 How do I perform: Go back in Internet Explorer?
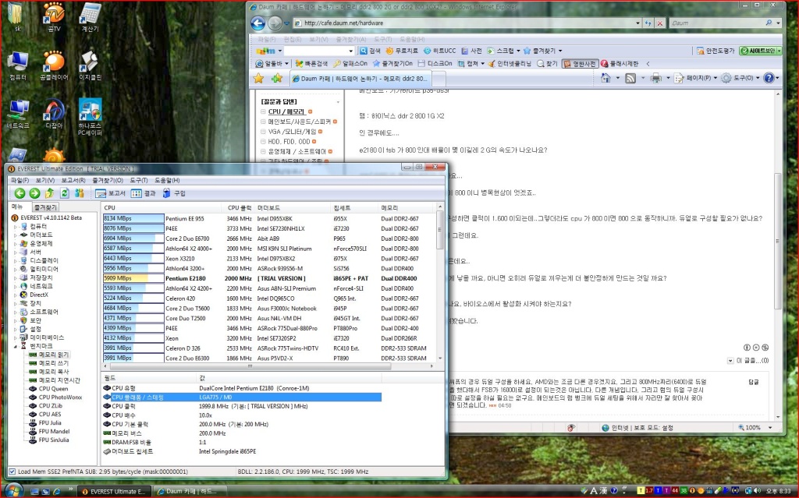pyautogui.click(x=257, y=23)
